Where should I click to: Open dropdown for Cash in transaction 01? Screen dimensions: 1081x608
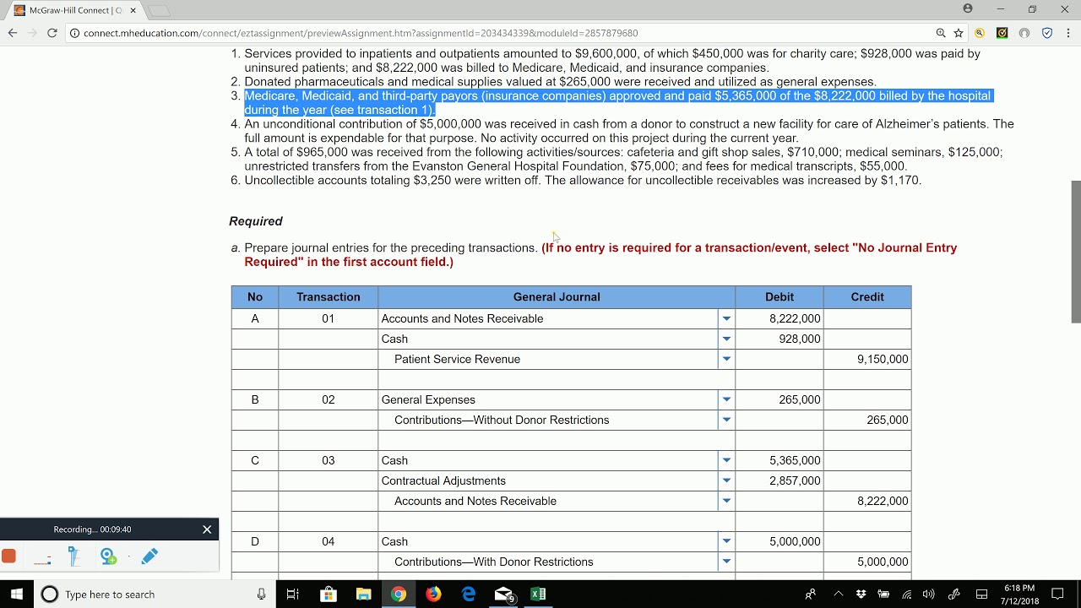click(726, 339)
